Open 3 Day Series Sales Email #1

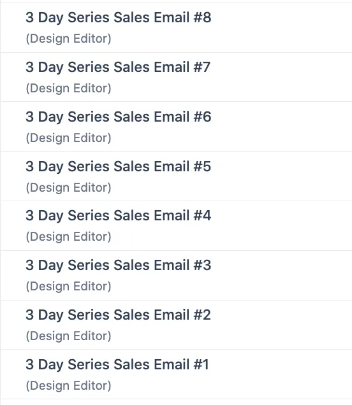pyautogui.click(x=117, y=364)
